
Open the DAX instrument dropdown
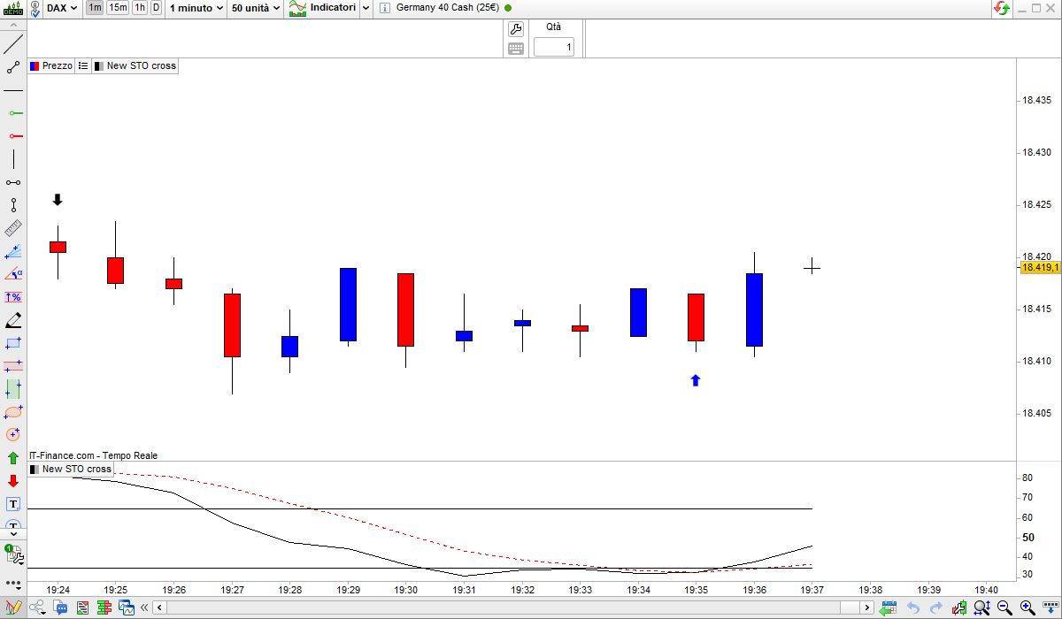click(62, 8)
